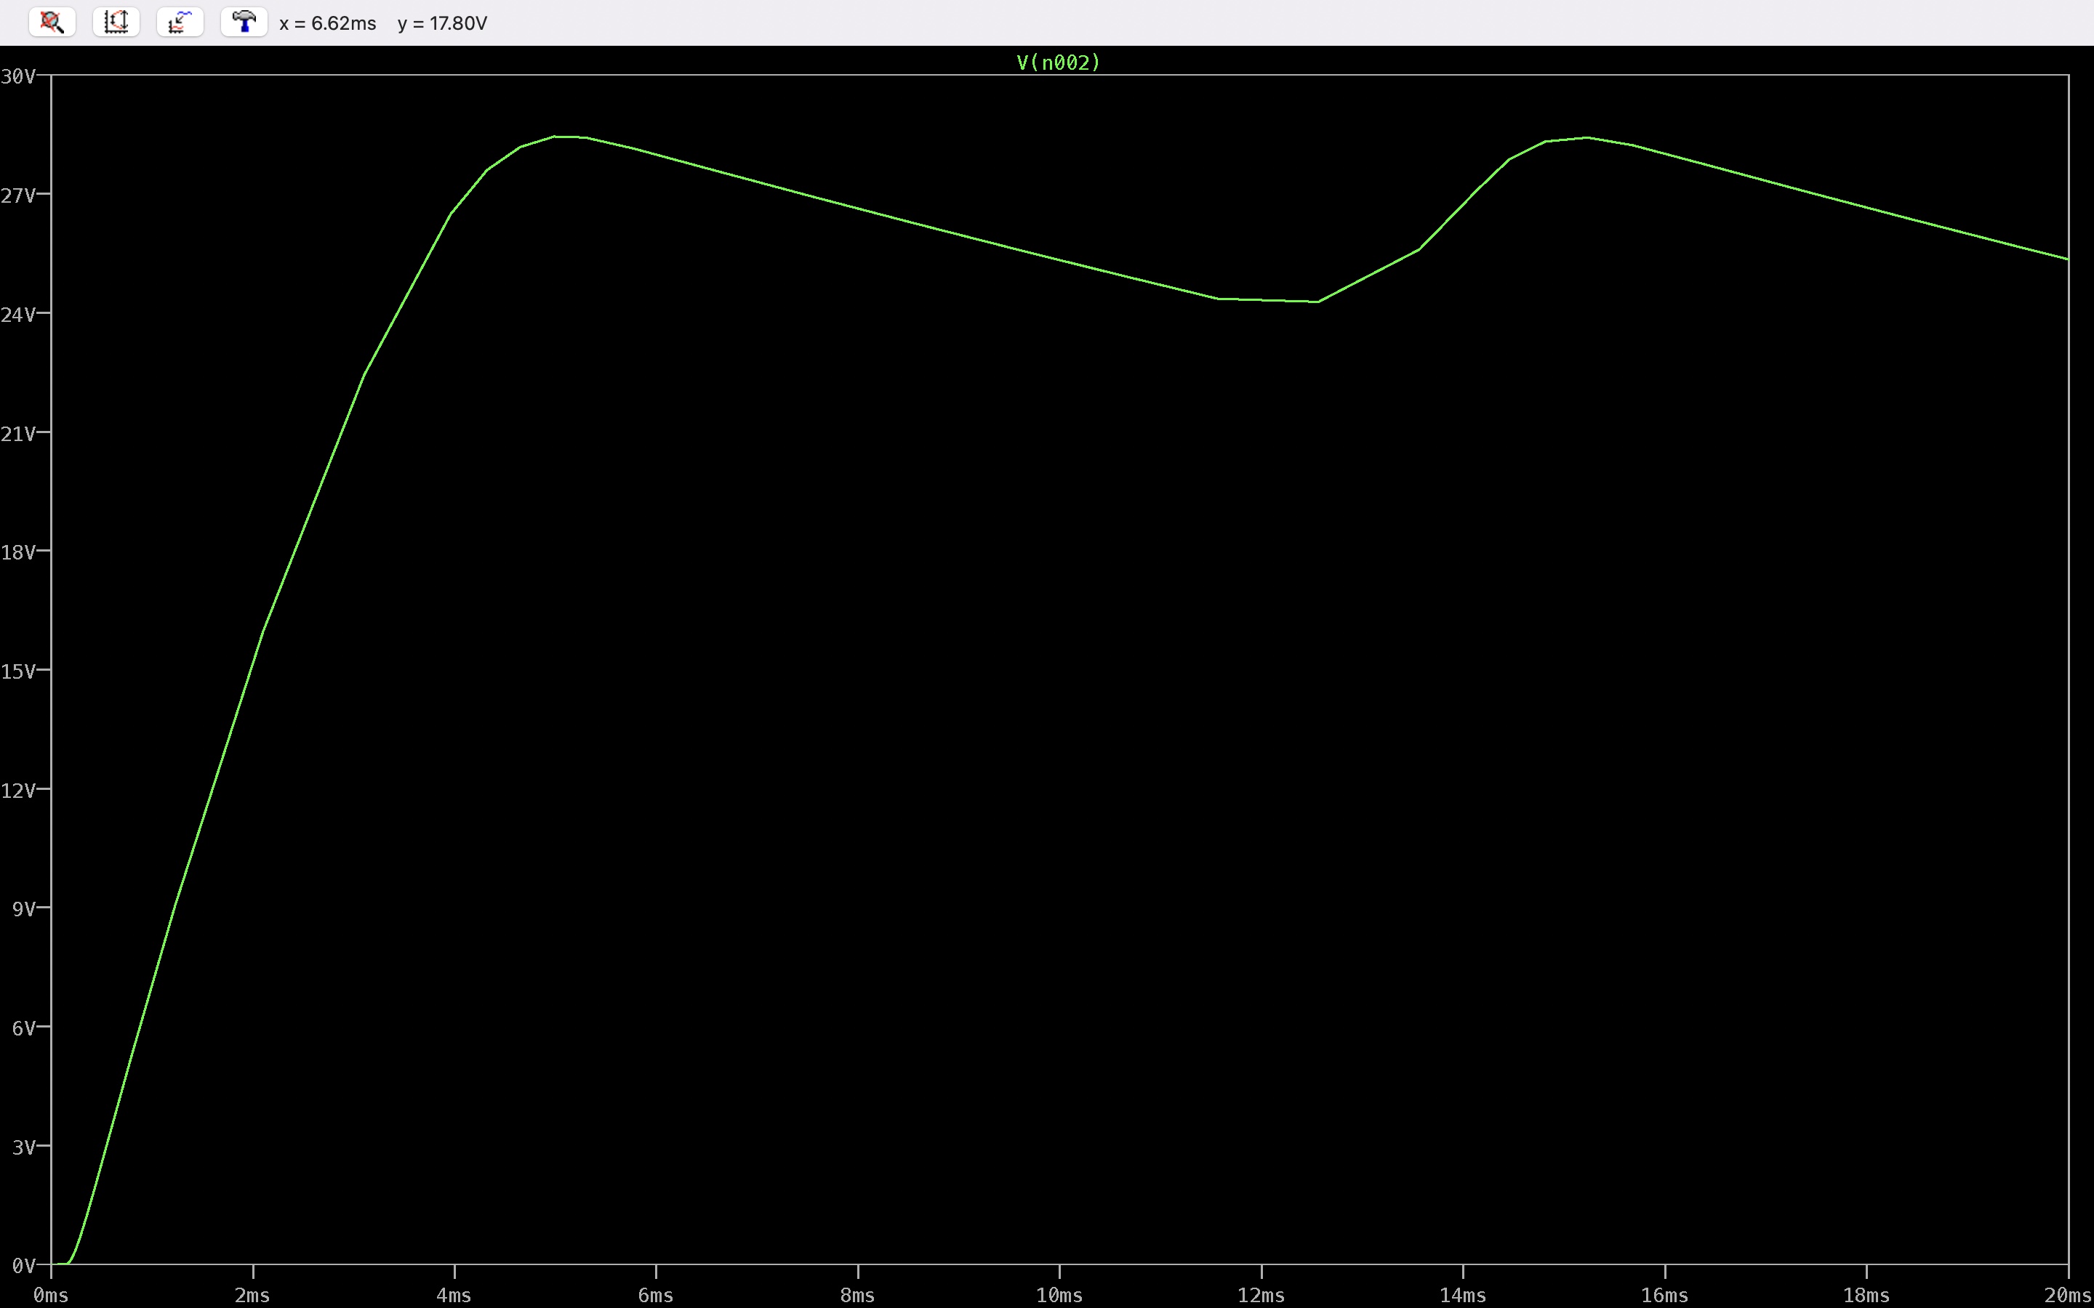Screen dimensions: 2094x1308
Task: Click the add traces to plot icon
Action: [180, 23]
